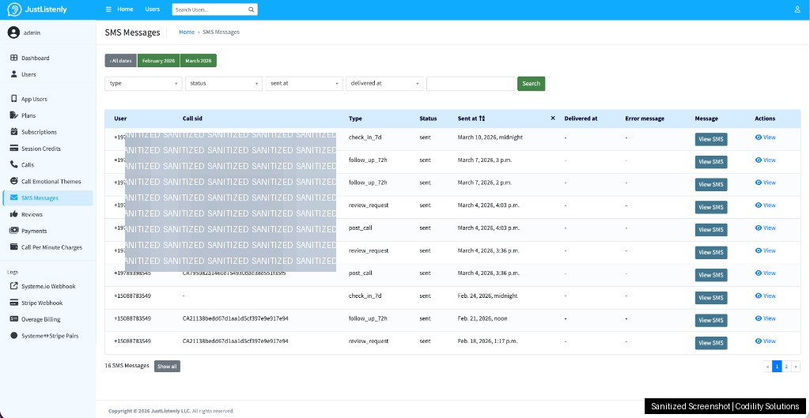Screen dimensions: 810x418
Task: Click the magnifier icon in Search Users
Action: coord(251,9)
